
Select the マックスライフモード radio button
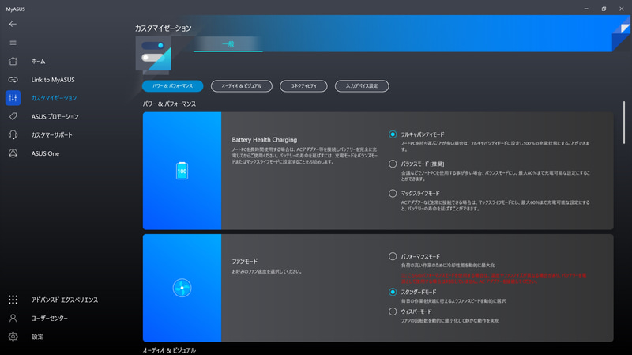pyautogui.click(x=393, y=193)
